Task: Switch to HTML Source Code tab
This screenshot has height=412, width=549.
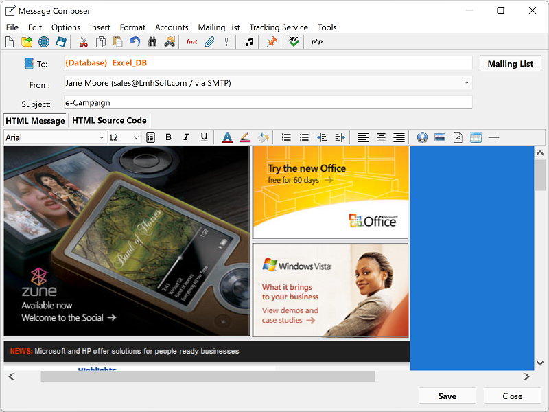Action: coord(109,120)
